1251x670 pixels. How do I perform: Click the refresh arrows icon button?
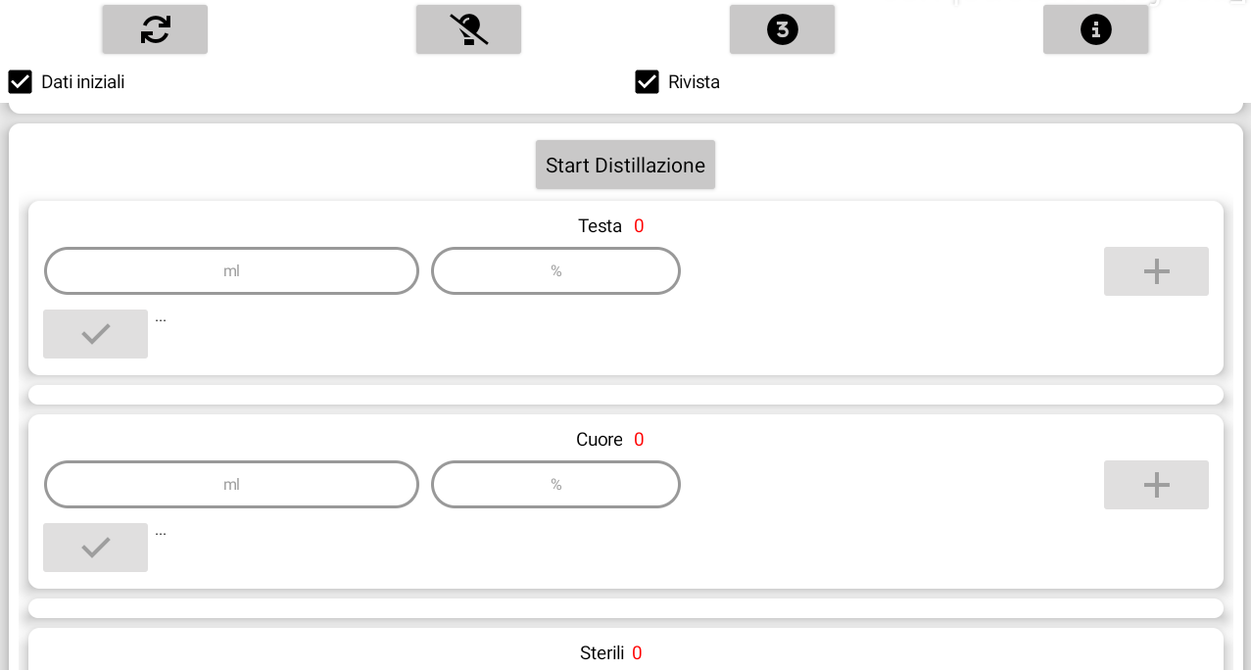(x=155, y=29)
